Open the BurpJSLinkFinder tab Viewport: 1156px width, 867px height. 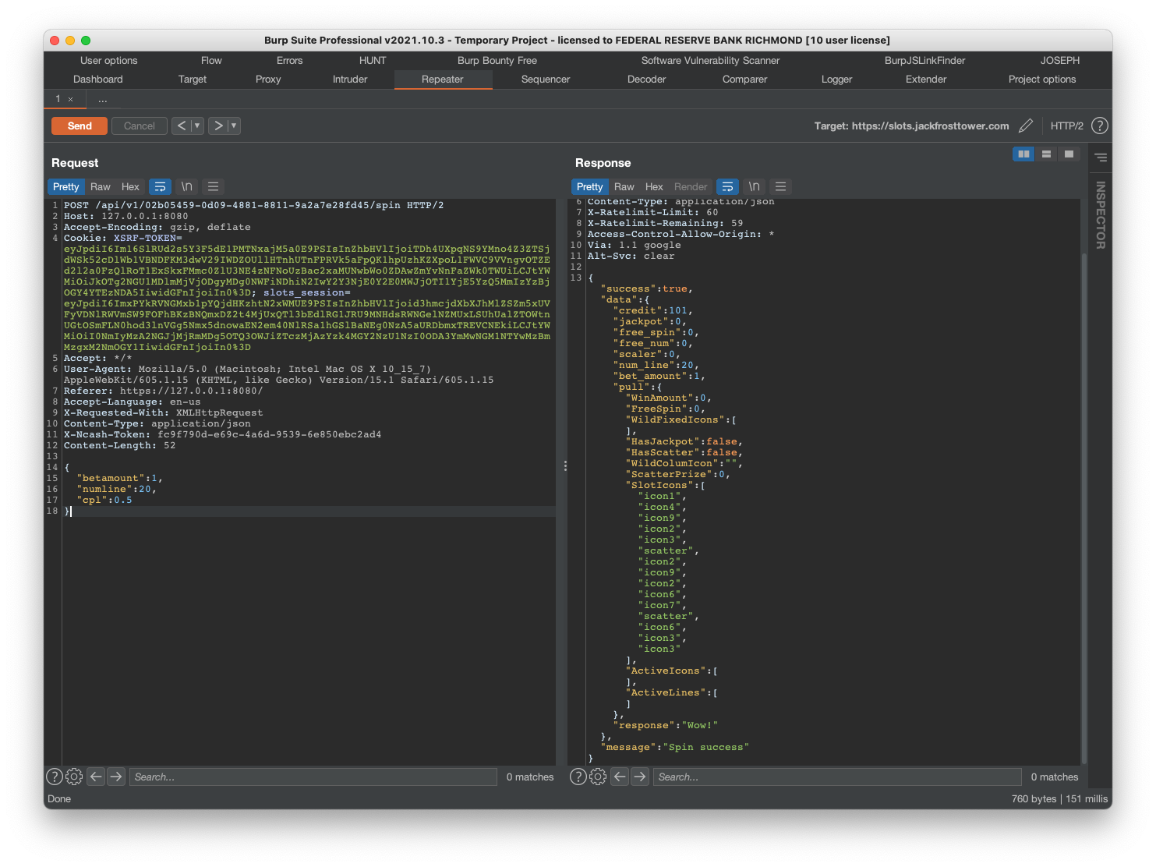point(924,61)
